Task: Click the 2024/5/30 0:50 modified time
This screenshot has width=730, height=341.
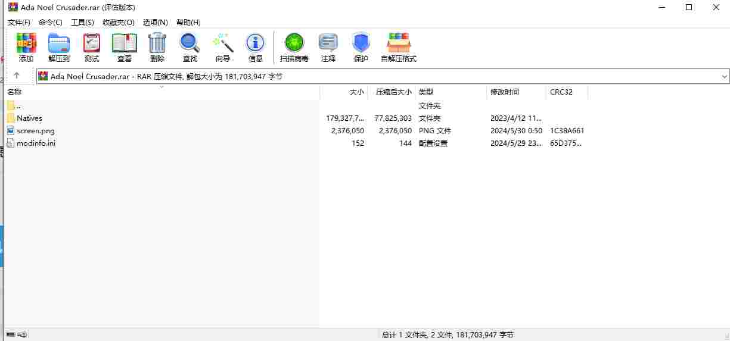Action: click(x=516, y=130)
